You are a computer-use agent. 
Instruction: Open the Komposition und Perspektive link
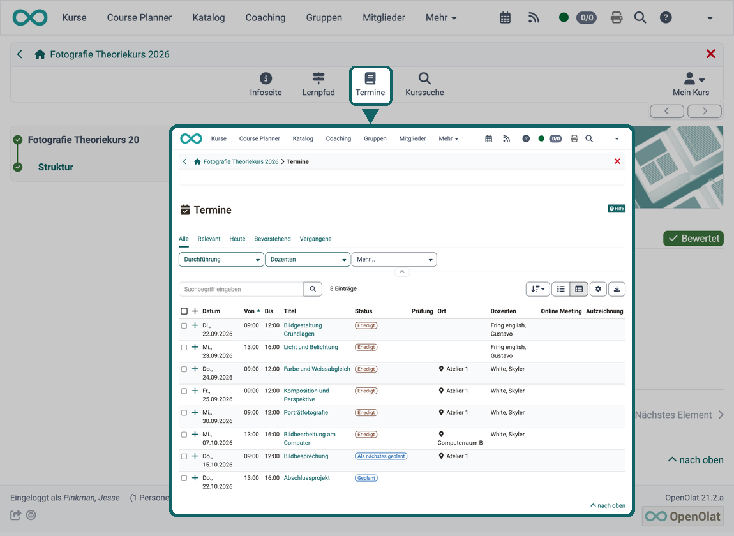(306, 395)
